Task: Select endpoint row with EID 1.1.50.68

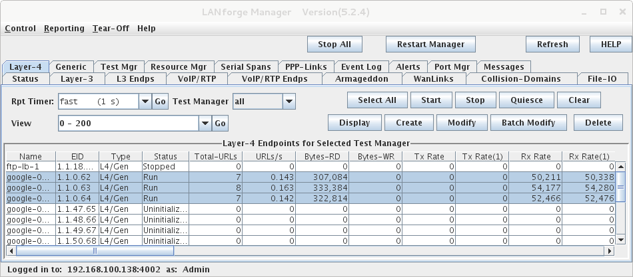Action: [x=311, y=240]
